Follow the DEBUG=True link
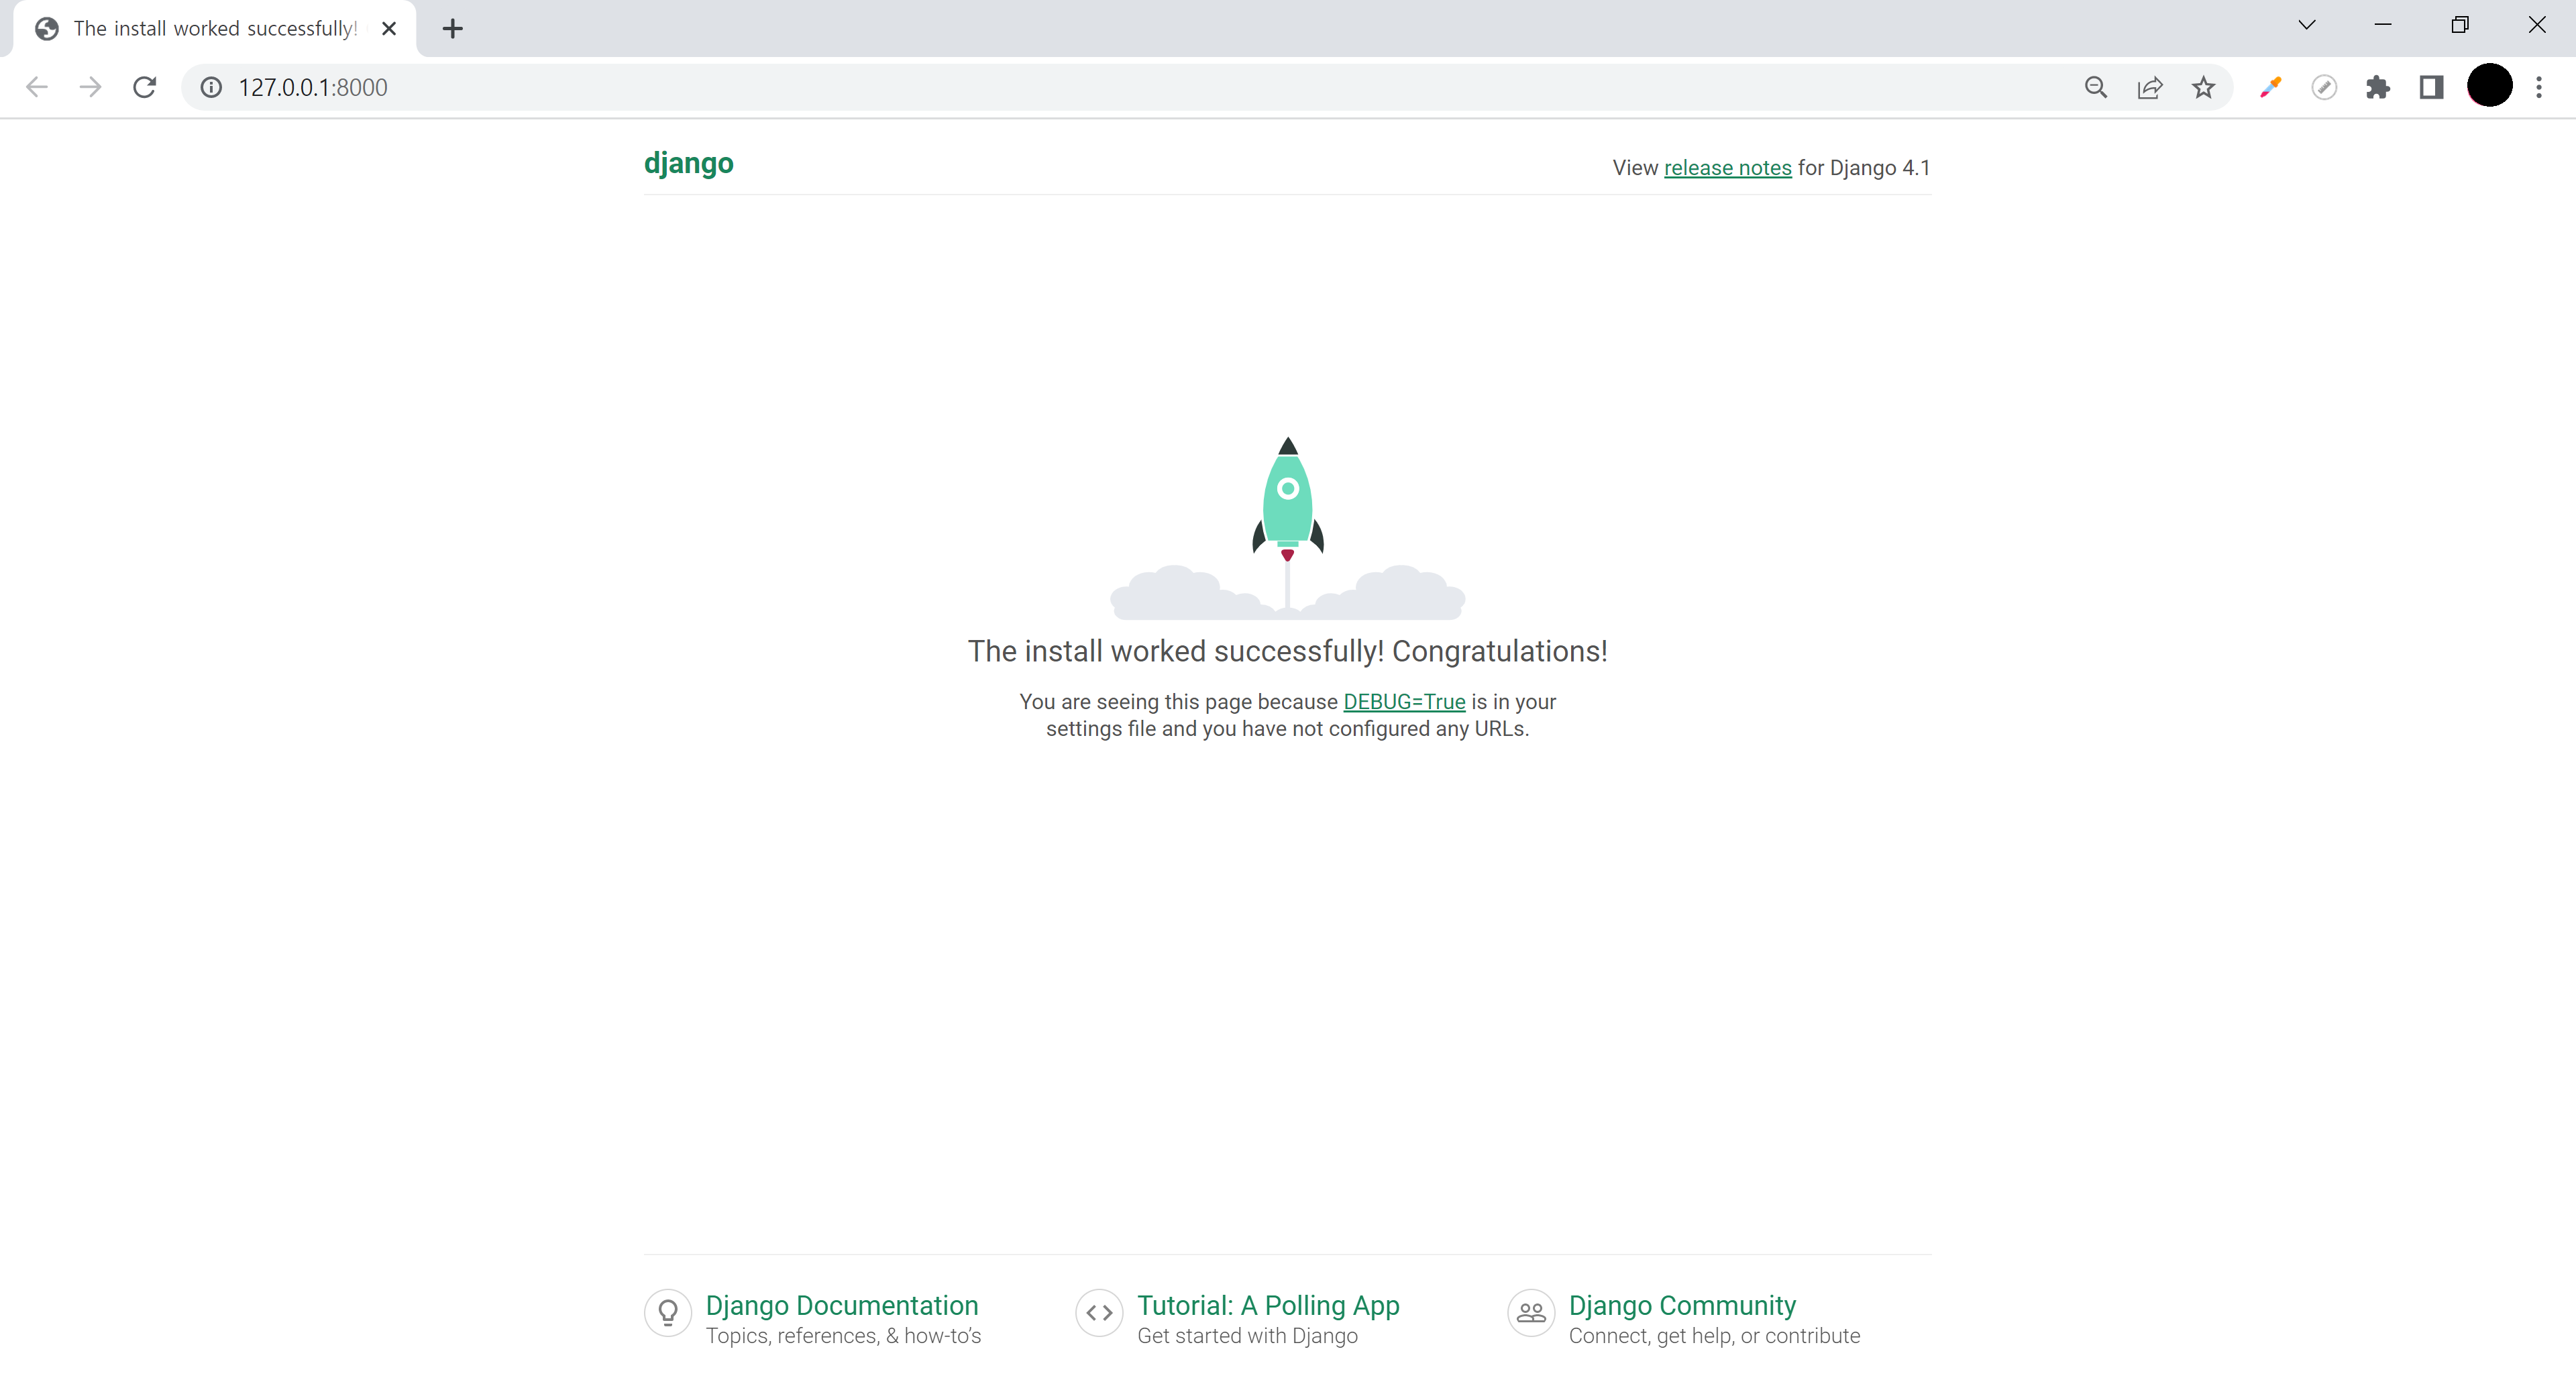2576x1382 pixels. click(1404, 702)
